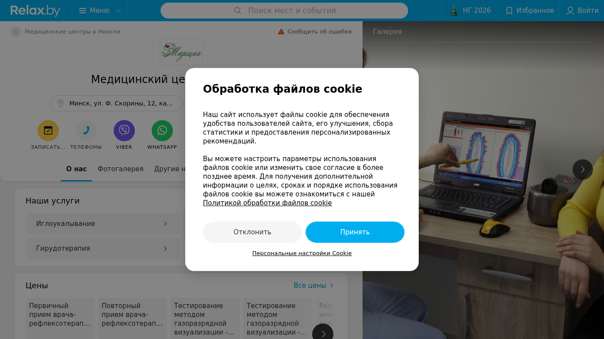Expand the Иглоукалывание service row
604x339 pixels.
tap(103, 224)
